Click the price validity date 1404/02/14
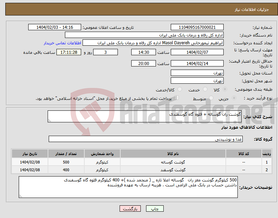 (197, 63)
